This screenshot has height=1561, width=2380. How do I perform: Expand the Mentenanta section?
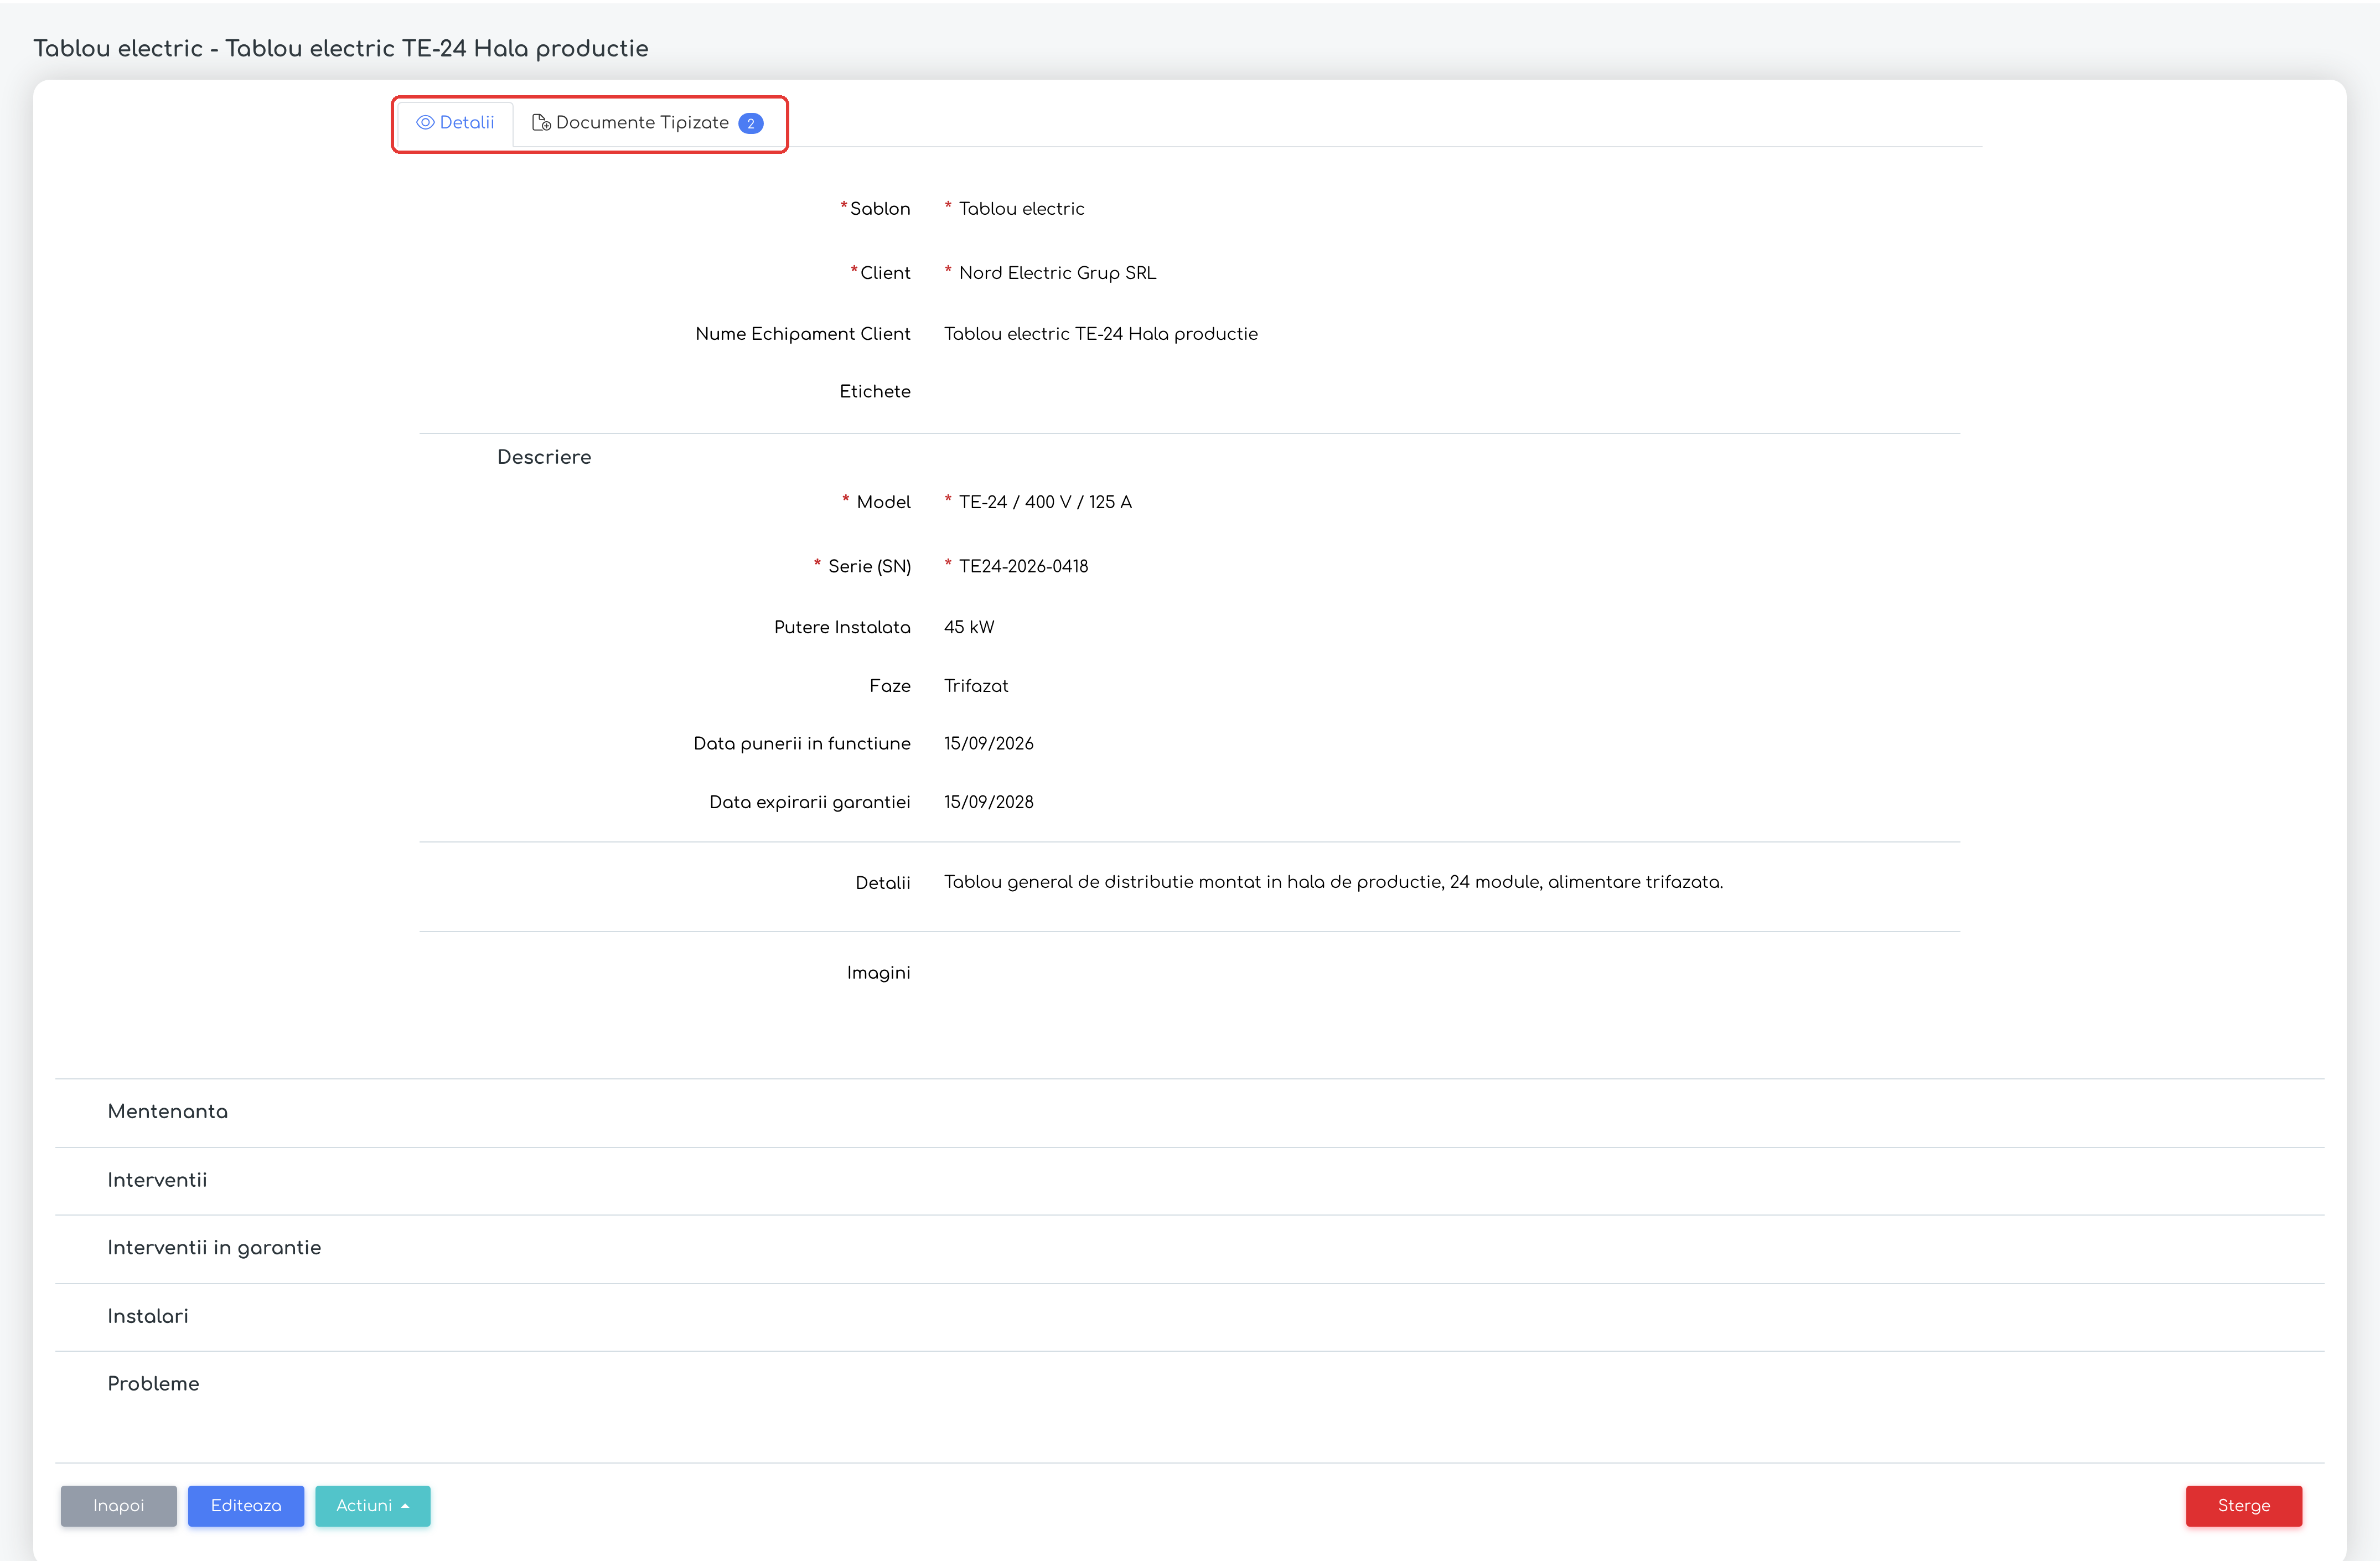coord(1189,1112)
